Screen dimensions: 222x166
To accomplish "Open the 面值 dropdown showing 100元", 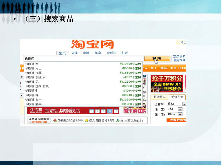I will tap(175, 114).
